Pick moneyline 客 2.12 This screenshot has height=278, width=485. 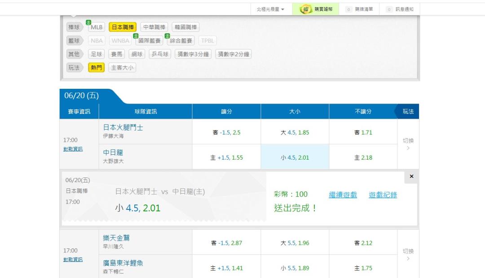(363, 243)
